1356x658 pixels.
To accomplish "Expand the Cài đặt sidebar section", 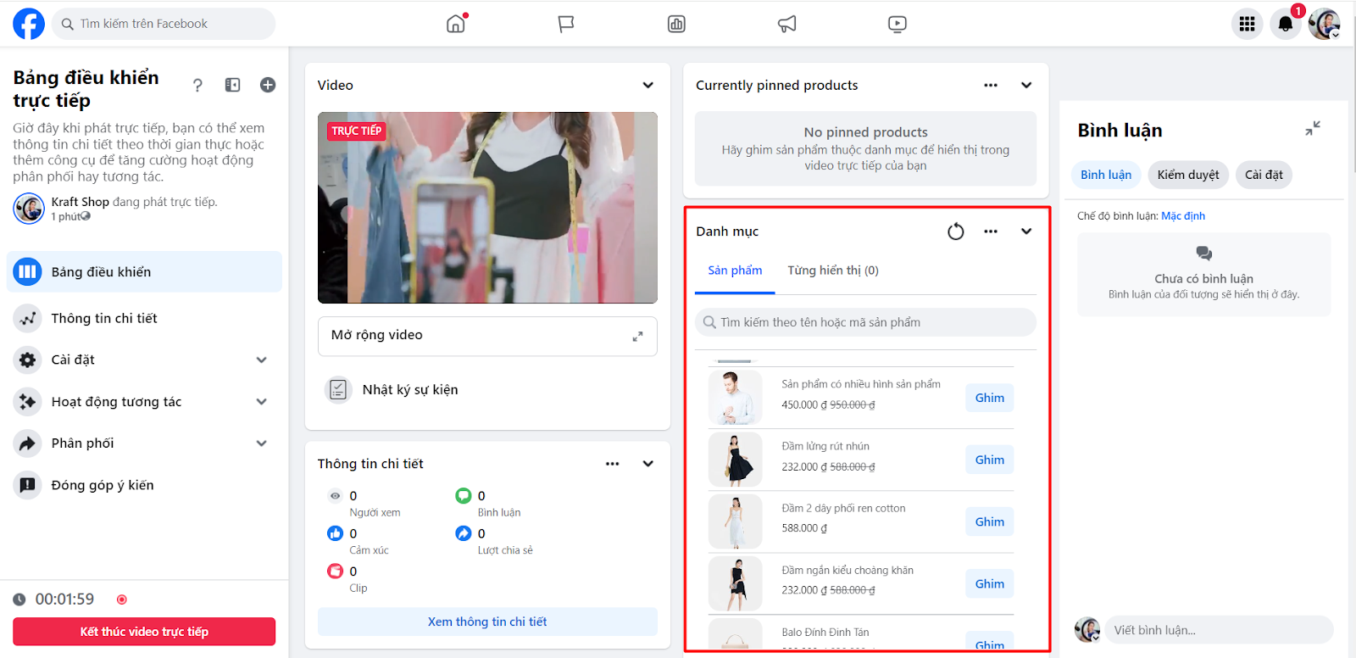I will pos(262,360).
